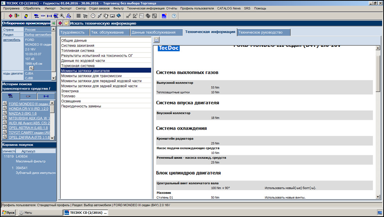Click the magnifier icon beside MAZDA 3 (BK)

5,113
